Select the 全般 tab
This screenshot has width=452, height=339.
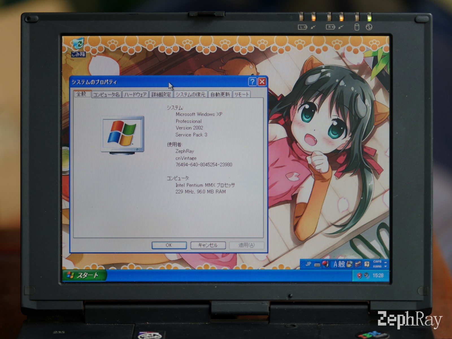tap(82, 94)
